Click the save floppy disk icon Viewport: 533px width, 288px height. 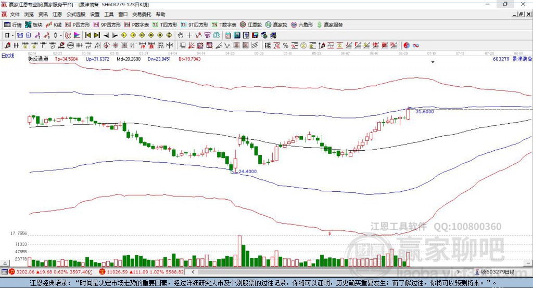pos(255,35)
